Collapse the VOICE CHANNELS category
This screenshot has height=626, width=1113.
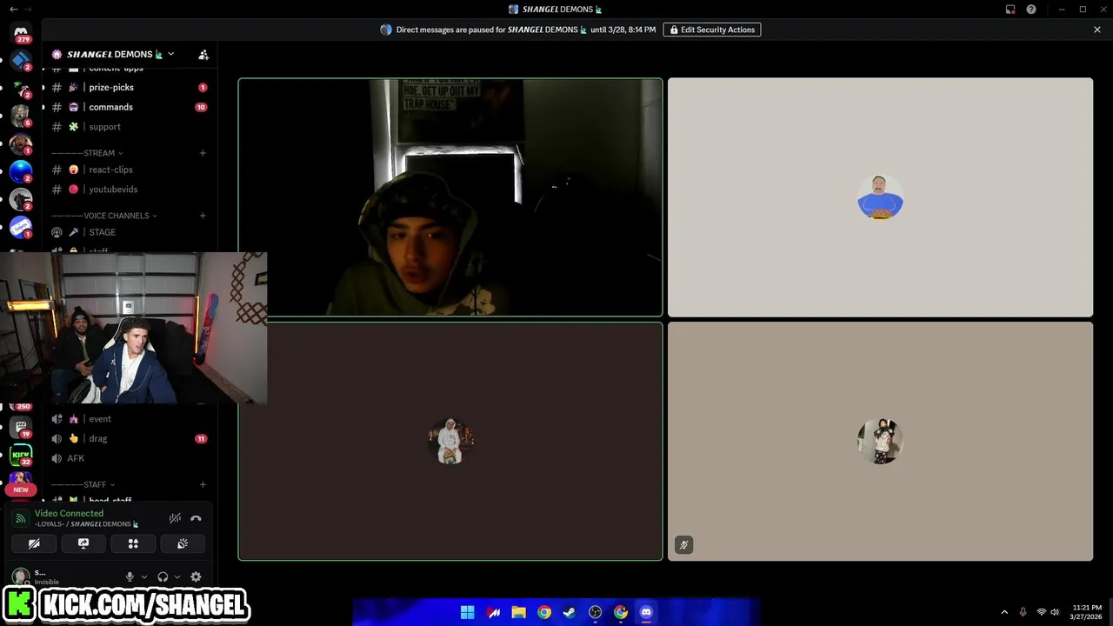pos(104,216)
